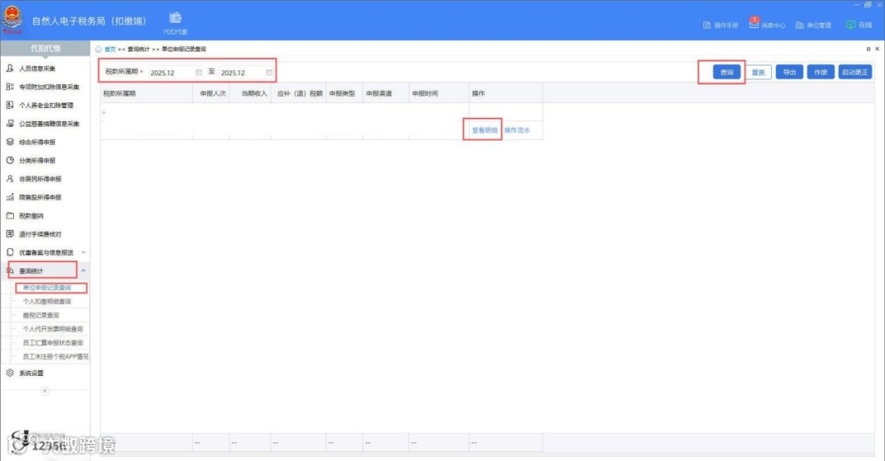Open 税款缴纳 via its folder icon
Image resolution: width=885 pixels, height=461 pixels.
click(x=10, y=215)
